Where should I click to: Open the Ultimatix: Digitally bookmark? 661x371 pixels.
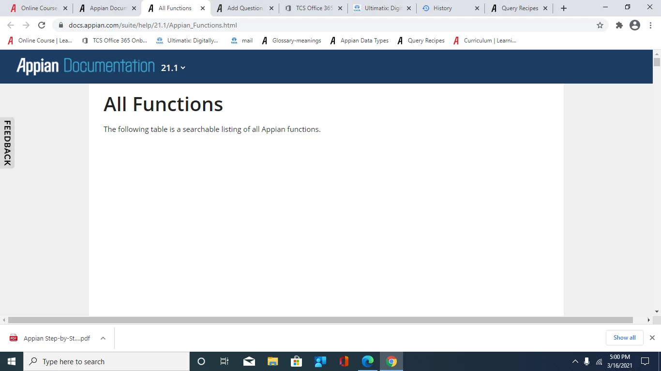[x=187, y=41]
